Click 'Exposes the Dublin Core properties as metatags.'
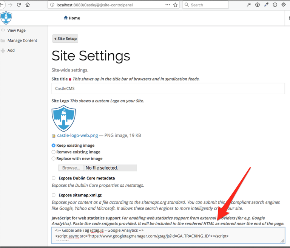The height and width of the screenshot is (248, 290). [x=98, y=185]
